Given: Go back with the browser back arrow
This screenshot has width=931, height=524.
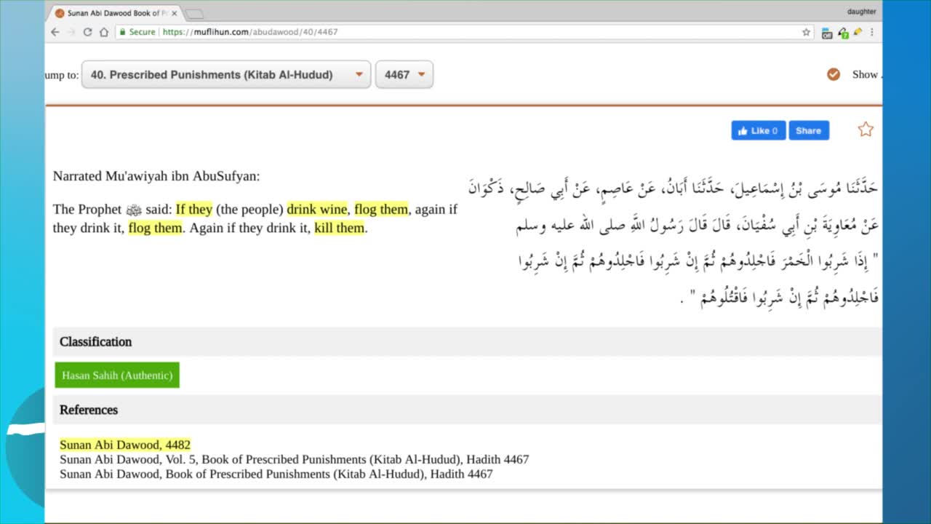Looking at the screenshot, I should pyautogui.click(x=55, y=32).
